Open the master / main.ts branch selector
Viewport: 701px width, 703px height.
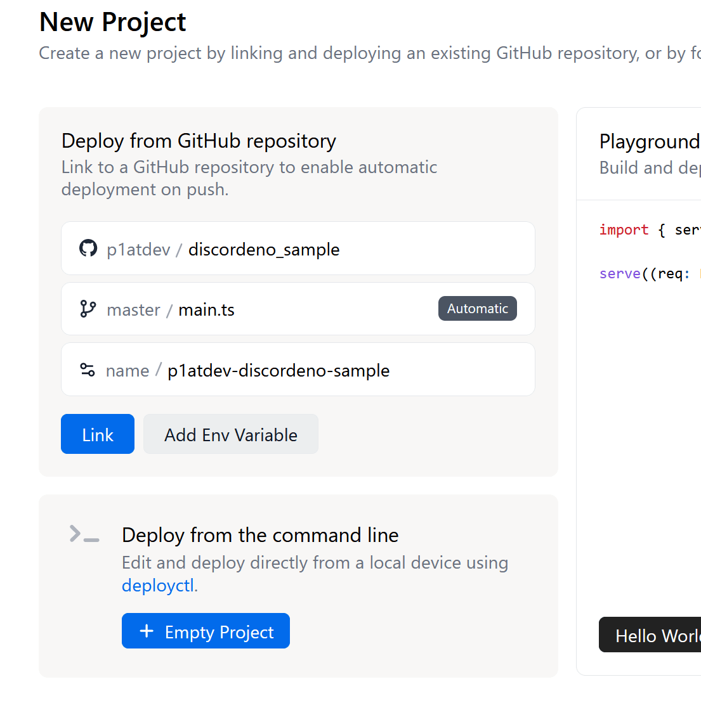click(298, 309)
